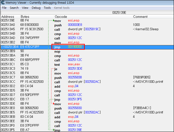
Task: Select the add esp,04 row at 002513EB
Action: 87,117
